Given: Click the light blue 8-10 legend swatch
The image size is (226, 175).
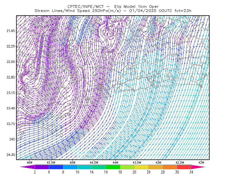Looking at the screenshot, I should pyautogui.click(x=70, y=167).
